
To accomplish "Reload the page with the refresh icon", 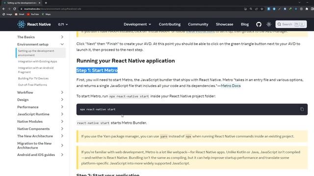I will coord(15,9).
